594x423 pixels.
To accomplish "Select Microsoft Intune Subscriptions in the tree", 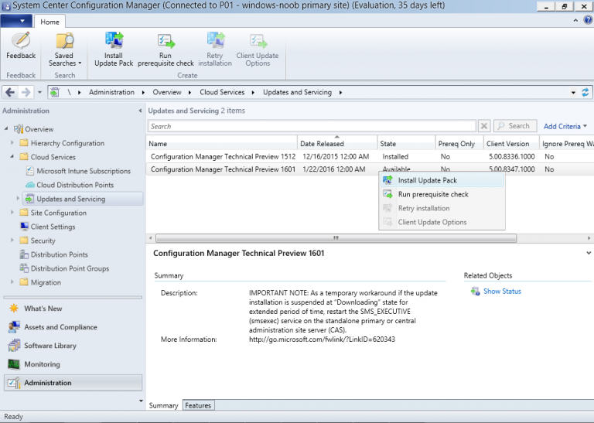I will [x=83, y=171].
